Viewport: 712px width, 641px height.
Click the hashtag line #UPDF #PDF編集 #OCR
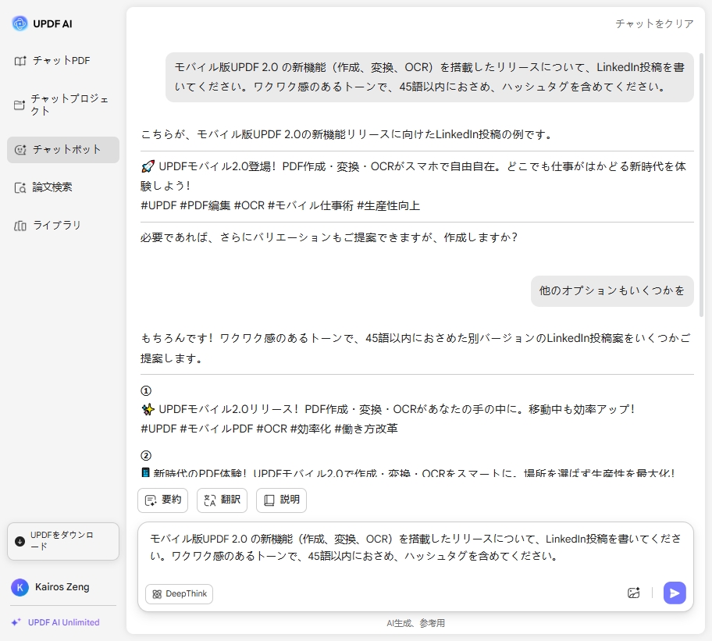click(280, 205)
